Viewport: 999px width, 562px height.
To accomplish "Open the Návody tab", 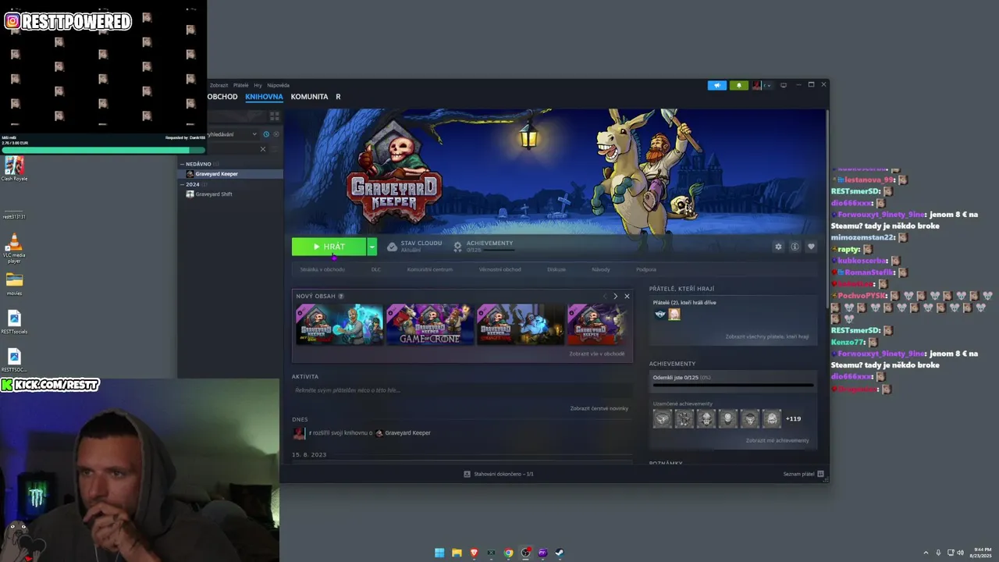I will click(x=601, y=269).
